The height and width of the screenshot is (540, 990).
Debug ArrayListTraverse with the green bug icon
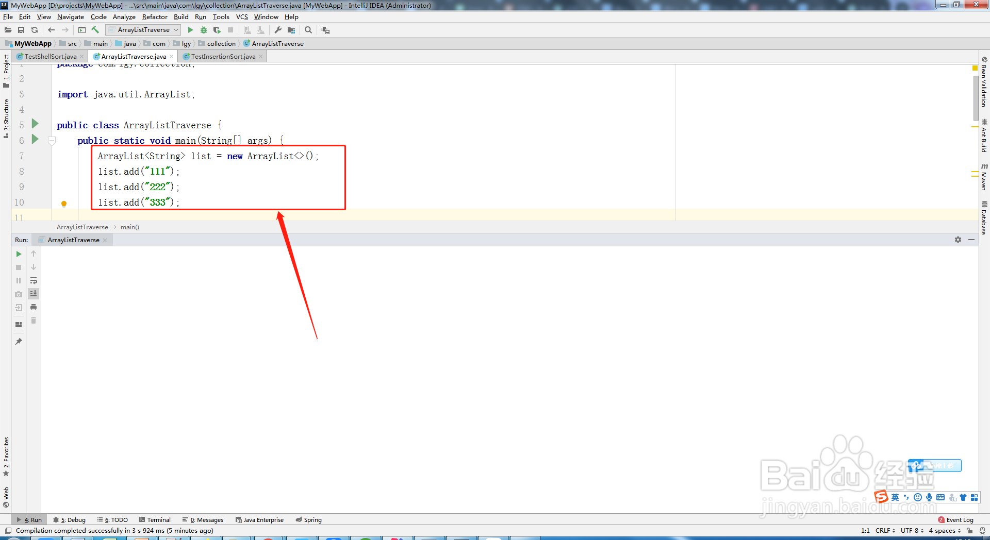click(204, 30)
